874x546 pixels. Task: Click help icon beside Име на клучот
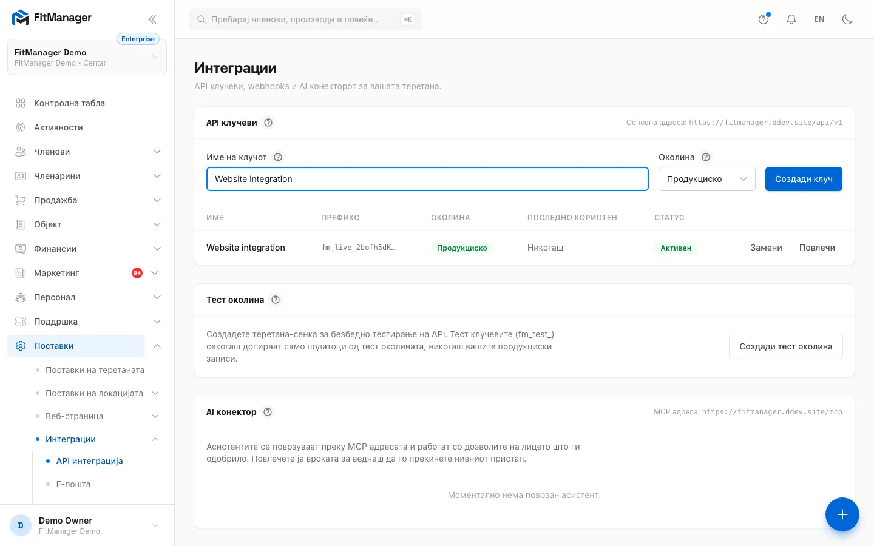pos(278,157)
